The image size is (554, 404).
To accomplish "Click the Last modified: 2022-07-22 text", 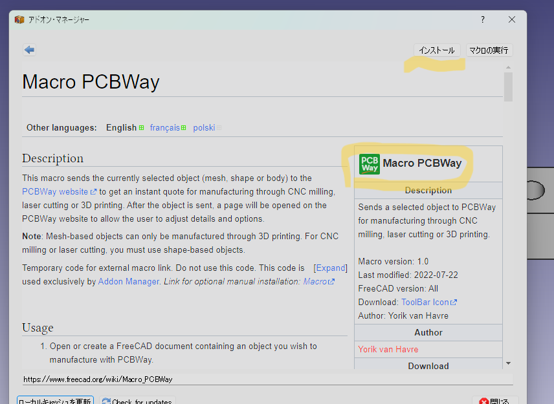I will point(408,275).
